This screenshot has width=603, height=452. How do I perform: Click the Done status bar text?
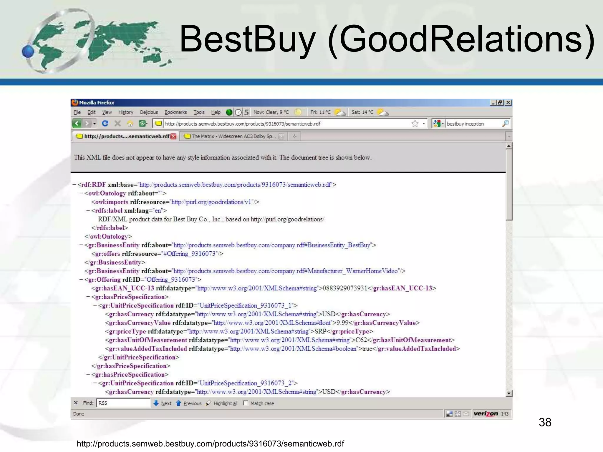[x=79, y=414]
